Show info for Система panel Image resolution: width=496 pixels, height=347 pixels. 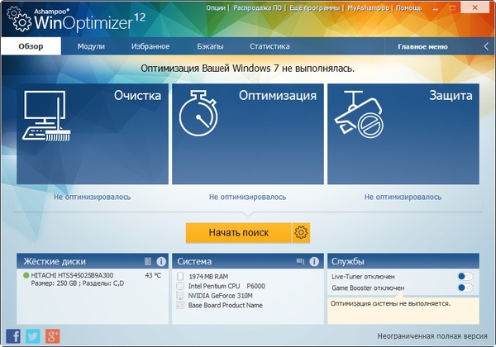(x=314, y=261)
